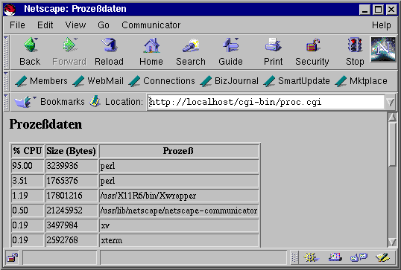The width and height of the screenshot is (401, 270).
Task: Click the Size (Bytes) column header
Action: point(72,151)
